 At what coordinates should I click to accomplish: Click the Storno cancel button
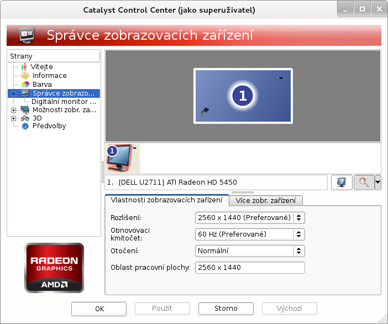click(x=226, y=309)
